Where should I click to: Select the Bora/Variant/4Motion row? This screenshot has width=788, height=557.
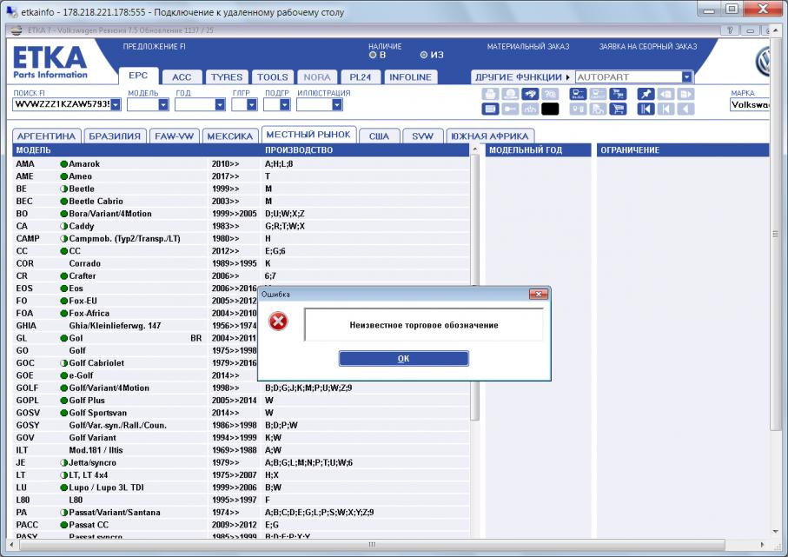pos(242,214)
